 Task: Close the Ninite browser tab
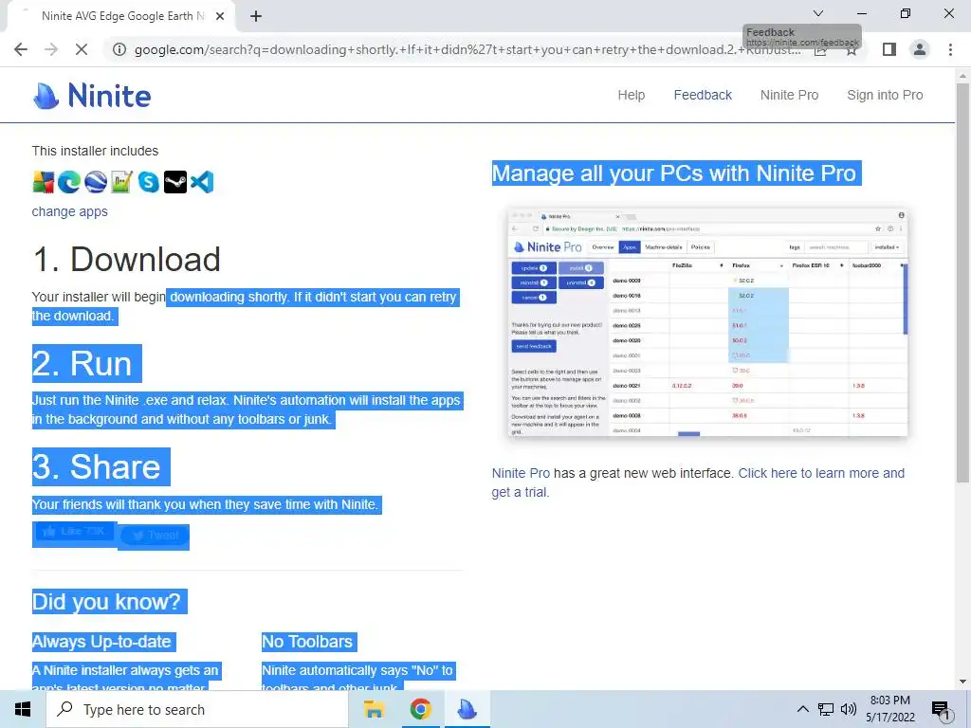pyautogui.click(x=220, y=16)
